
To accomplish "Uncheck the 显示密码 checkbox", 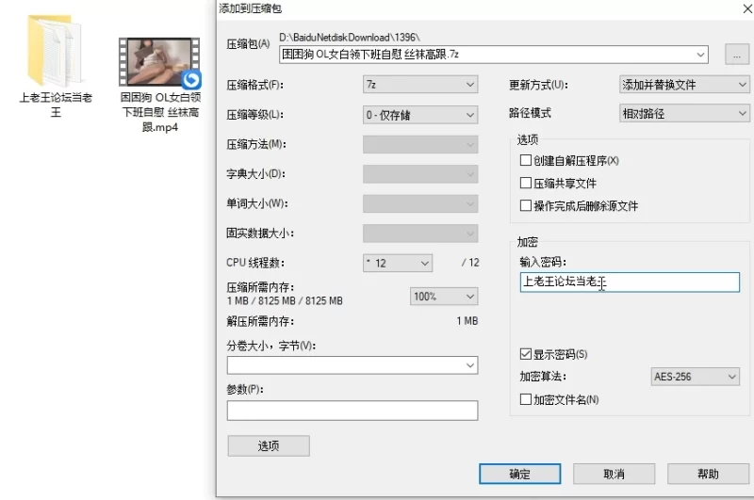I will point(526,354).
